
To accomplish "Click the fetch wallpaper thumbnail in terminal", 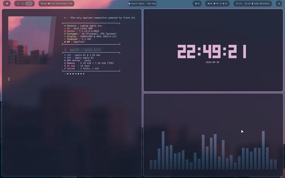I will (x=32, y=40).
